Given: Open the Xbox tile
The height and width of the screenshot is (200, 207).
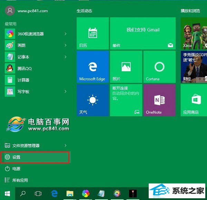Looking at the screenshot, I should 194,33.
